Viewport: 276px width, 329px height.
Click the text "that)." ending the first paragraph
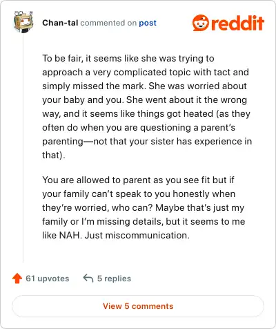[x=54, y=155]
